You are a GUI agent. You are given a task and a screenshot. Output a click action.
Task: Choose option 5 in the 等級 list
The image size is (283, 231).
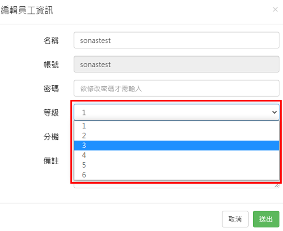(x=176, y=165)
